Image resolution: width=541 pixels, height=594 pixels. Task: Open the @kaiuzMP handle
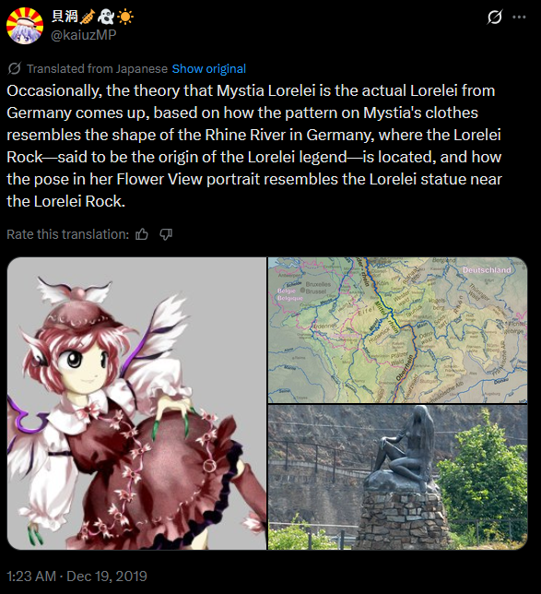tap(83, 35)
